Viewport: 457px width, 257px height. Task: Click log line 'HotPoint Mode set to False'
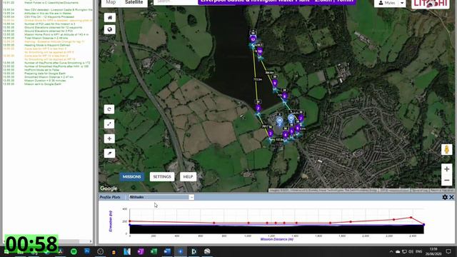pyautogui.click(x=41, y=70)
